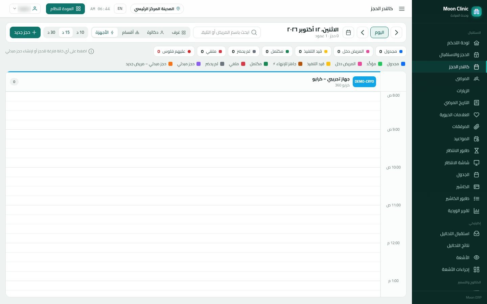The height and width of the screenshot is (304, 487).
Task: Click the Moon Clinic logo icon
Action: (477, 11)
